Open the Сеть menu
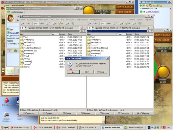Viewport: 173px width, 130px height. 52,20
